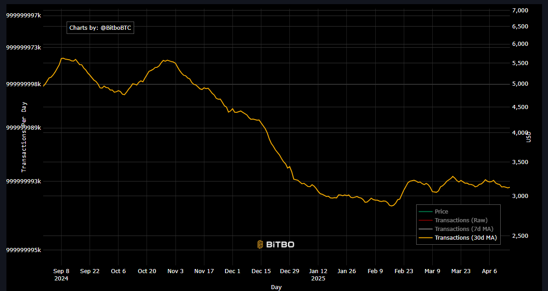Click the USD axis title
Image resolution: width=548 pixels, height=291 pixels.
click(x=529, y=137)
